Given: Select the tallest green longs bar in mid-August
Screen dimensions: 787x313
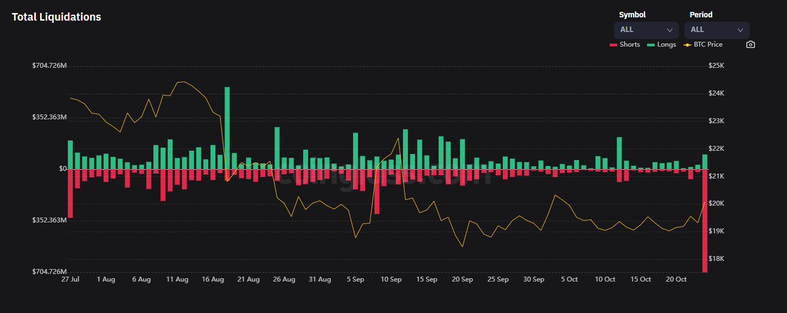Looking at the screenshot, I should pyautogui.click(x=227, y=127).
